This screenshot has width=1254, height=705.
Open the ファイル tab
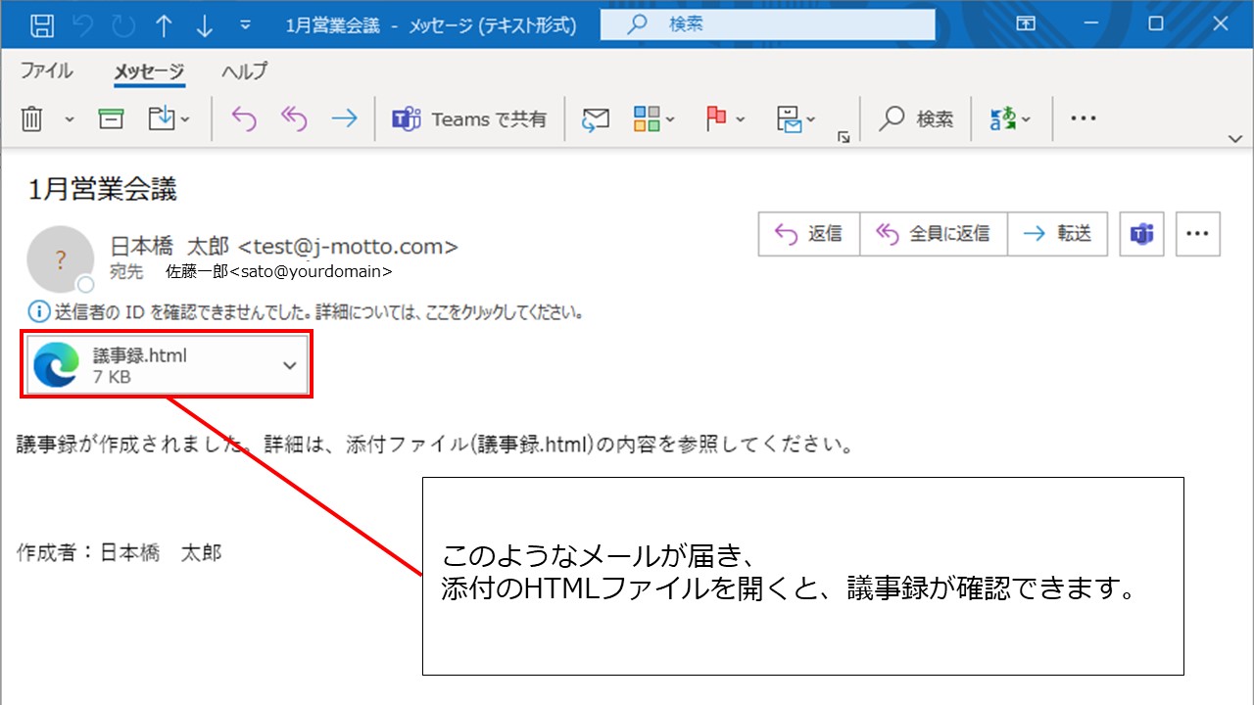46,70
